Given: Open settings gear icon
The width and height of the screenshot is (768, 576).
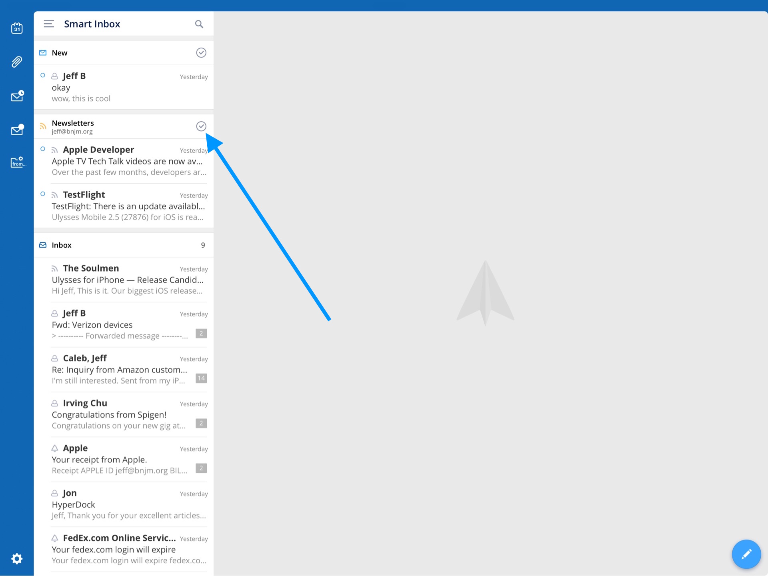Looking at the screenshot, I should click(17, 558).
